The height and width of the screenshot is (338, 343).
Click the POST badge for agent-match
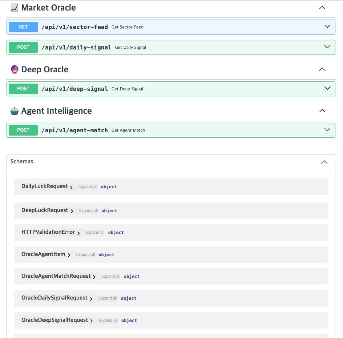[x=23, y=130]
